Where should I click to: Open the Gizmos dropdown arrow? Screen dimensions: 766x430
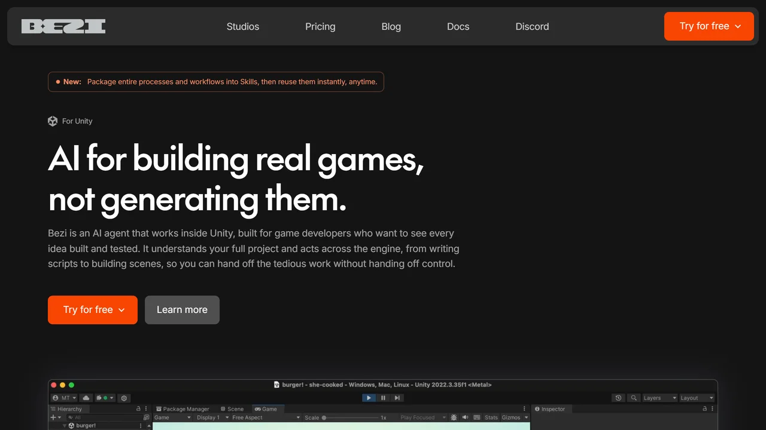pyautogui.click(x=527, y=417)
